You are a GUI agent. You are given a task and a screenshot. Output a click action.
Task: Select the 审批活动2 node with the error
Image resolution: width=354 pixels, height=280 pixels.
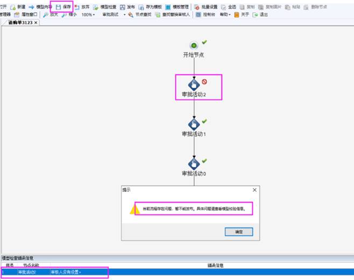(x=194, y=84)
